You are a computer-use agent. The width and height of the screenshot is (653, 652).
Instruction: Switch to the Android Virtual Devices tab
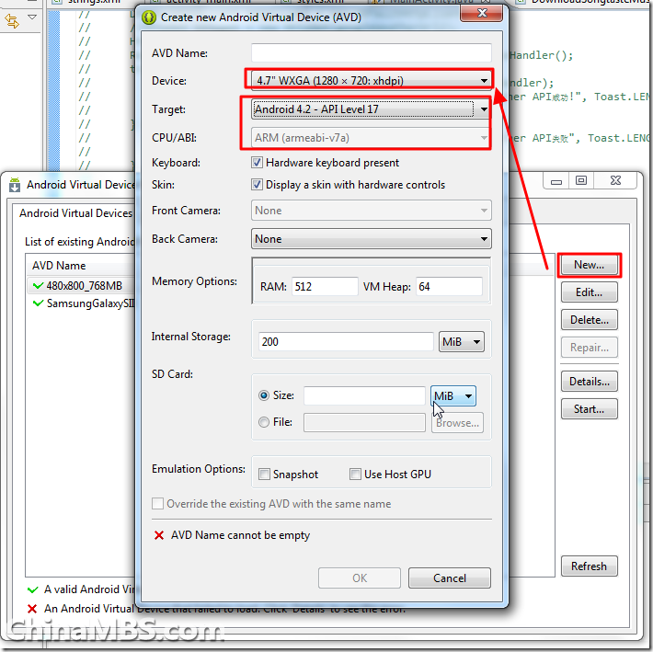(x=75, y=213)
